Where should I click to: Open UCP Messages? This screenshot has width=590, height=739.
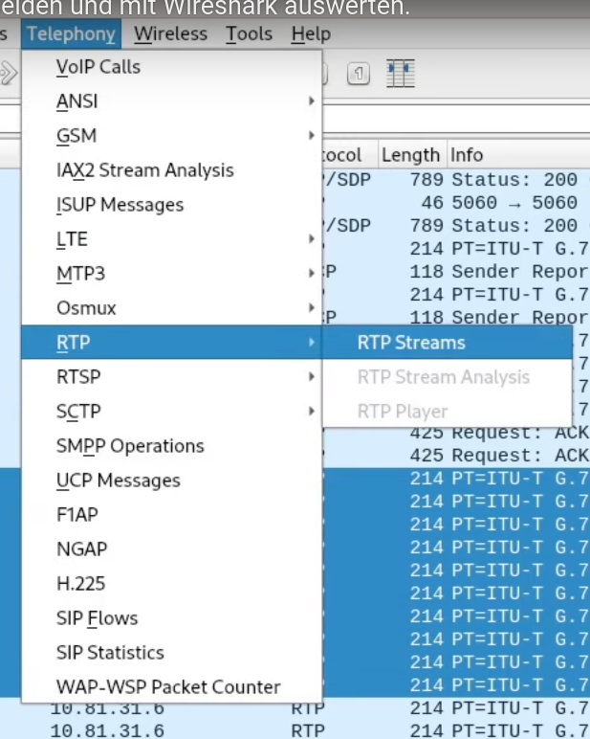(172, 480)
